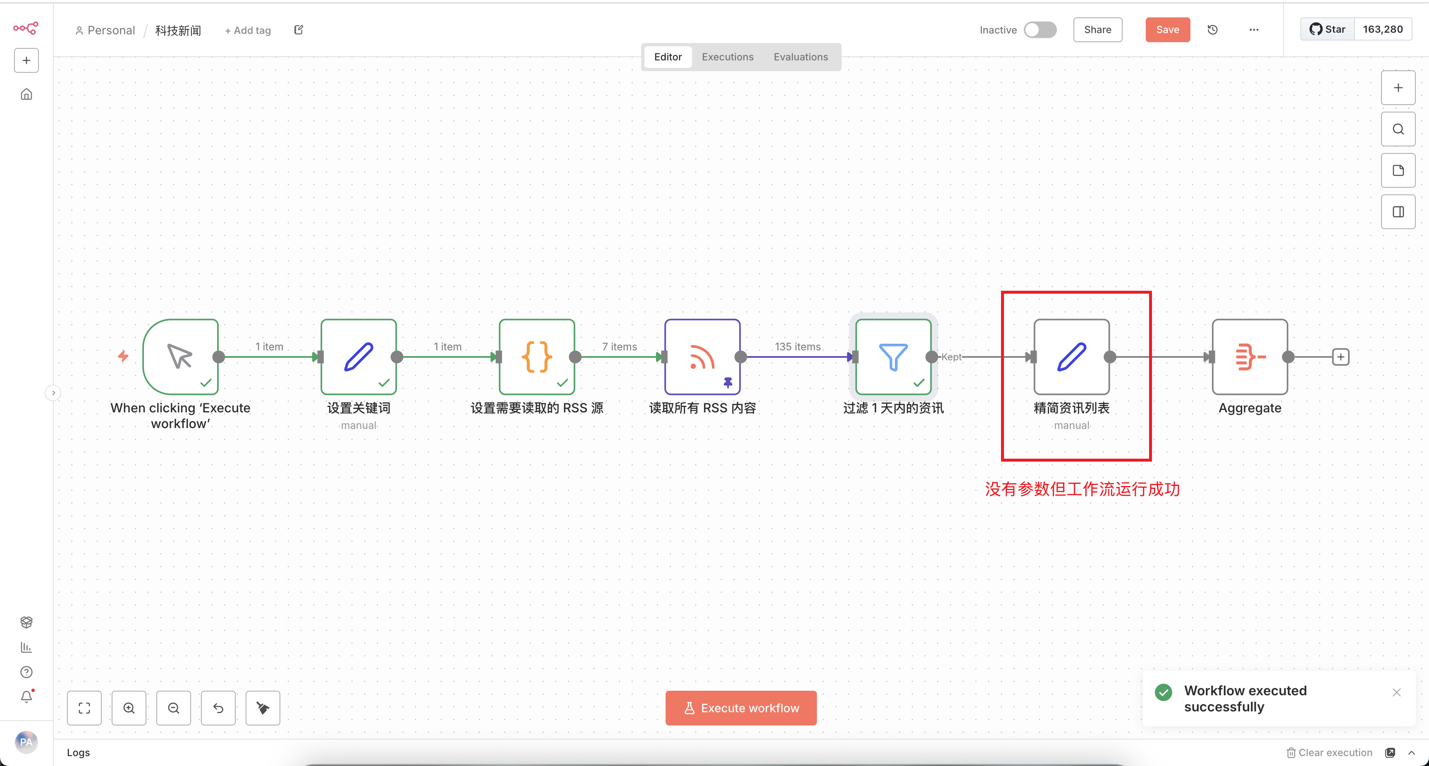
Task: Click the zoom in magnifier icon
Action: pyautogui.click(x=129, y=708)
